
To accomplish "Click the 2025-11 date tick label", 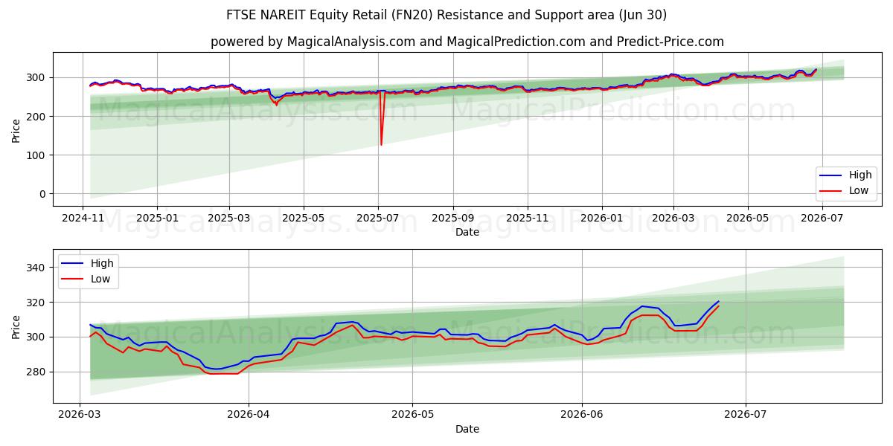I will click(528, 219).
